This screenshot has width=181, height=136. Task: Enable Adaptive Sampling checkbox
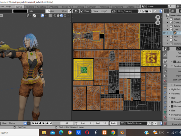click(x=175, y=62)
